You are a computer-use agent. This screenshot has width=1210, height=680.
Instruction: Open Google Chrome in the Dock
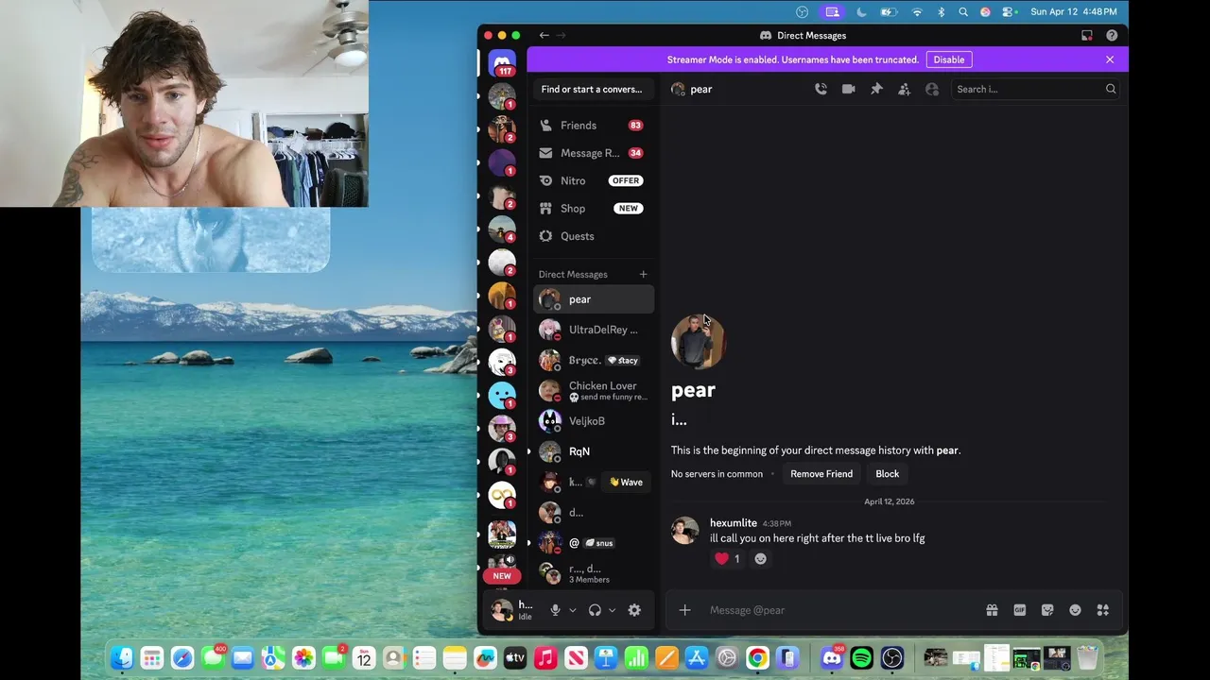(x=757, y=657)
